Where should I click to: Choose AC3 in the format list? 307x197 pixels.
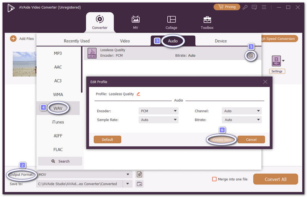coord(58,81)
